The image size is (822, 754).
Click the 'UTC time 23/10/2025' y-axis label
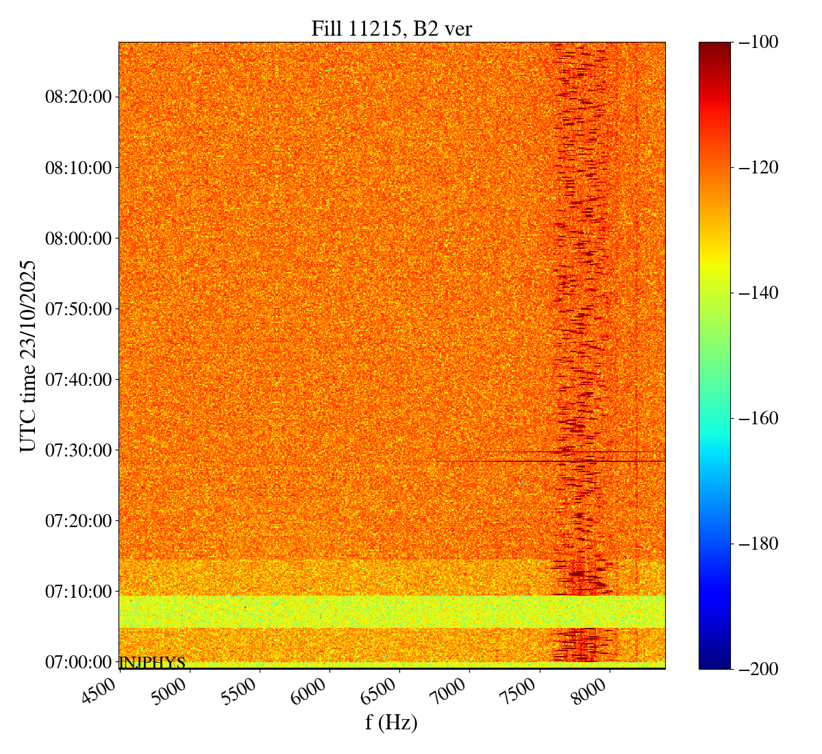[27, 356]
